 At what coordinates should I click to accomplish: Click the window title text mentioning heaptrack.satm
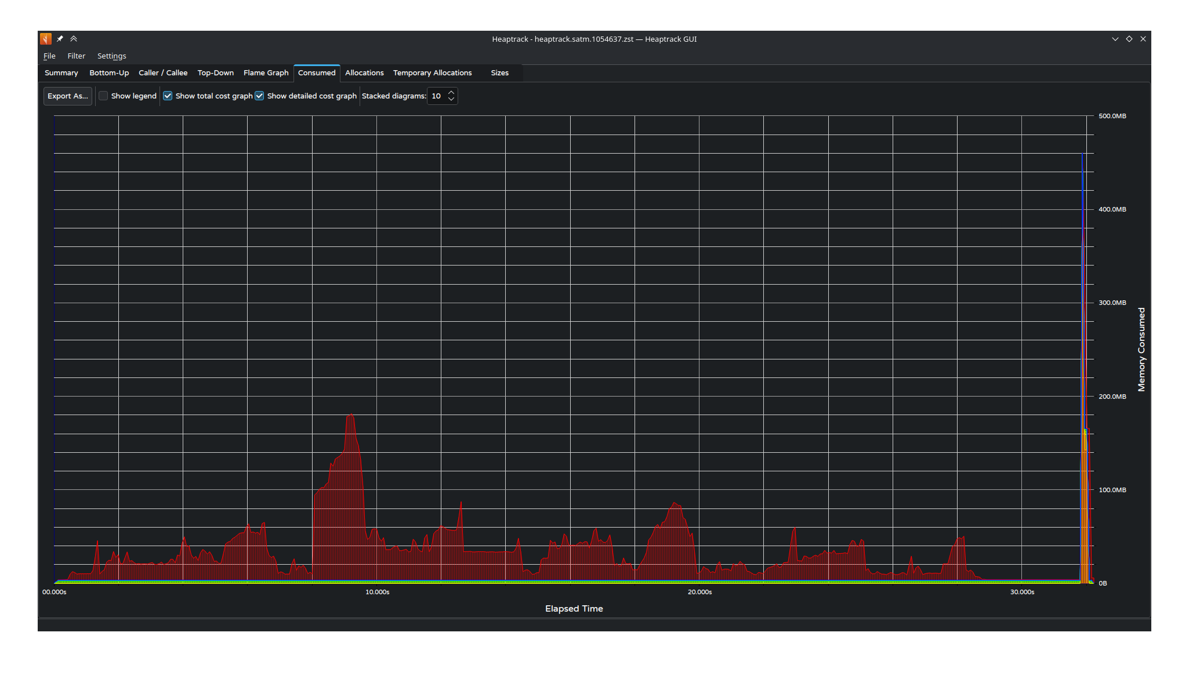tap(594, 39)
